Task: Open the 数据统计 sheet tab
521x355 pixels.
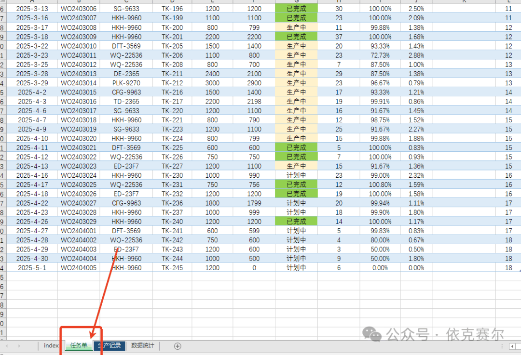Action: (143, 346)
